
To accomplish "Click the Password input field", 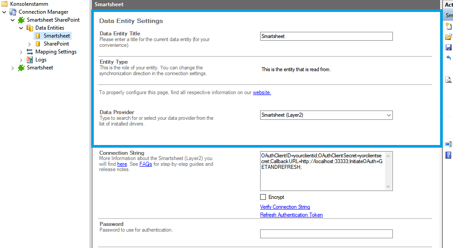I will (326, 234).
